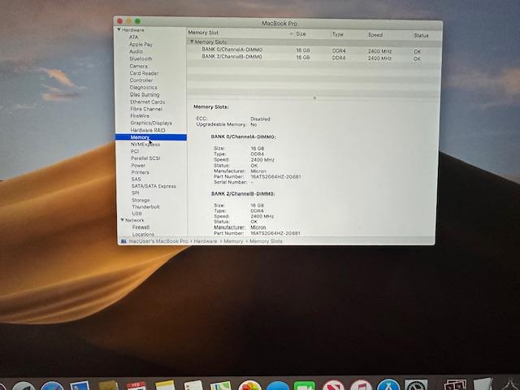Image resolution: width=520 pixels, height=390 pixels.
Task: Sort by the Type column header
Action: pos(338,34)
